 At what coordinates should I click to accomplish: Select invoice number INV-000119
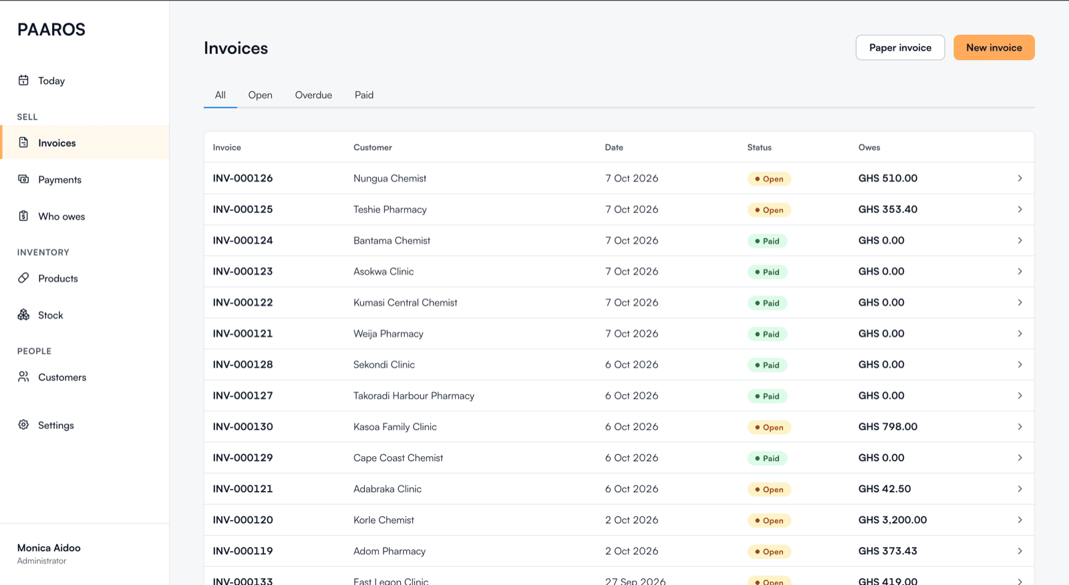(x=243, y=551)
